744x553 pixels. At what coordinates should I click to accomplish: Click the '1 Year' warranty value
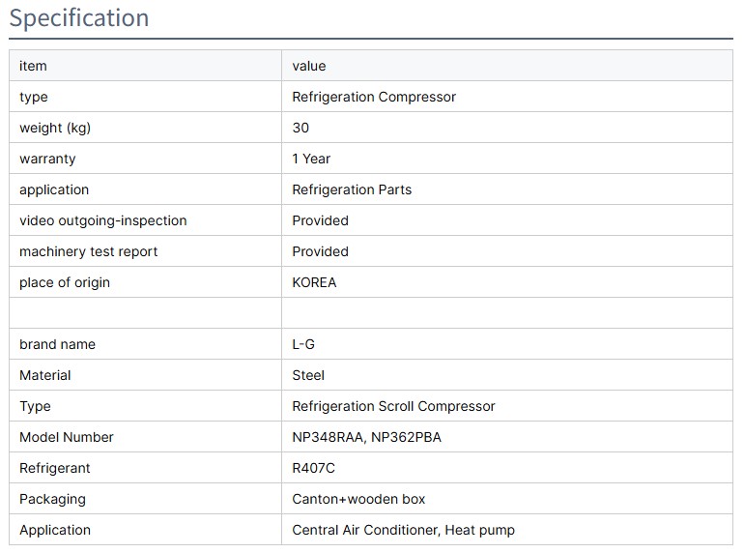pyautogui.click(x=311, y=159)
